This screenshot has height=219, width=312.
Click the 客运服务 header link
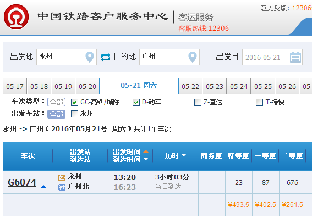click(x=195, y=17)
